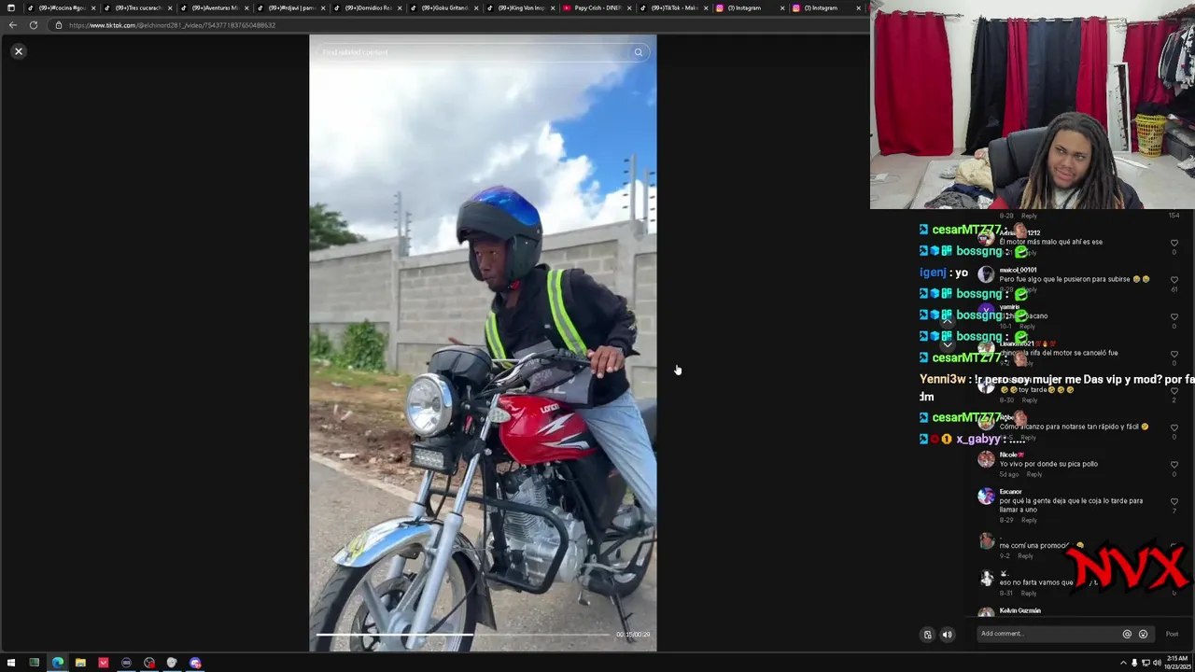The height and width of the screenshot is (672, 1195).
Task: Click the playing motorcycle video to pause
Action: pos(483,343)
